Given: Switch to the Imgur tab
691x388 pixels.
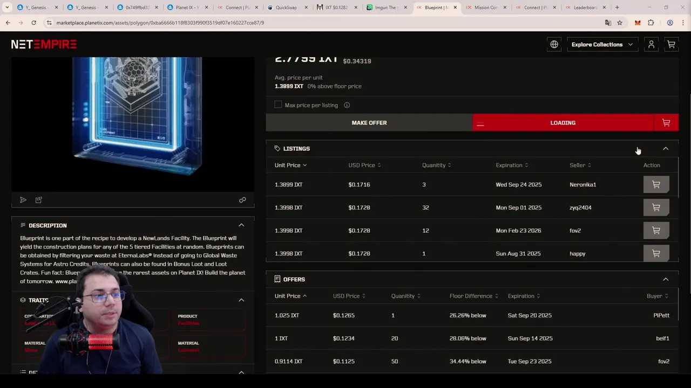Looking at the screenshot, I should (x=386, y=8).
